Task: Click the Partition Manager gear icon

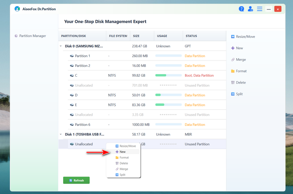Action: (x=16, y=36)
